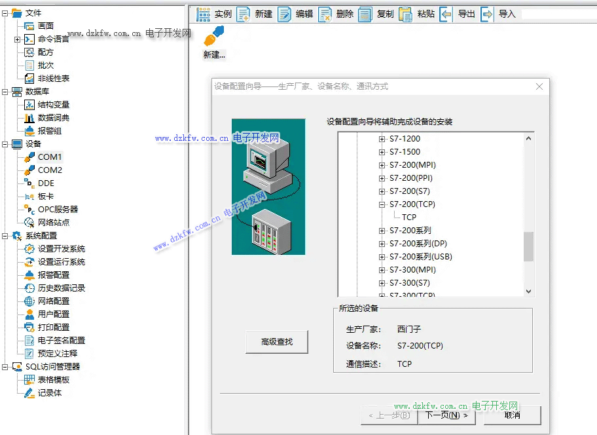Click the 下一页(N) > button
The image size is (597, 435).
(x=446, y=415)
